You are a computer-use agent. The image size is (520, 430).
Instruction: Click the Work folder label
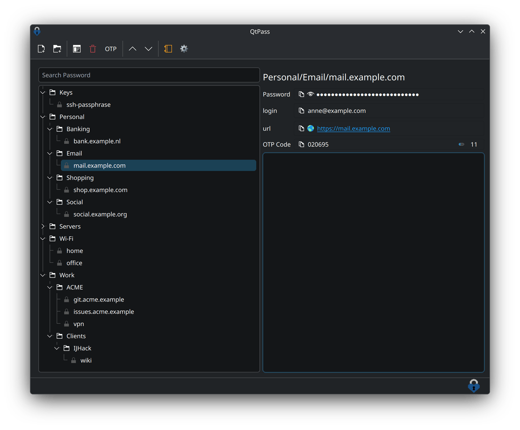coord(67,275)
